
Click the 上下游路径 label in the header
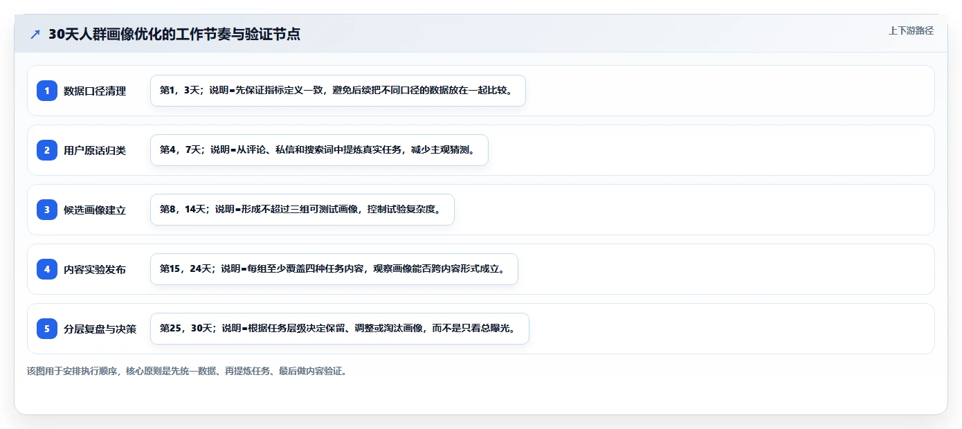tap(911, 30)
